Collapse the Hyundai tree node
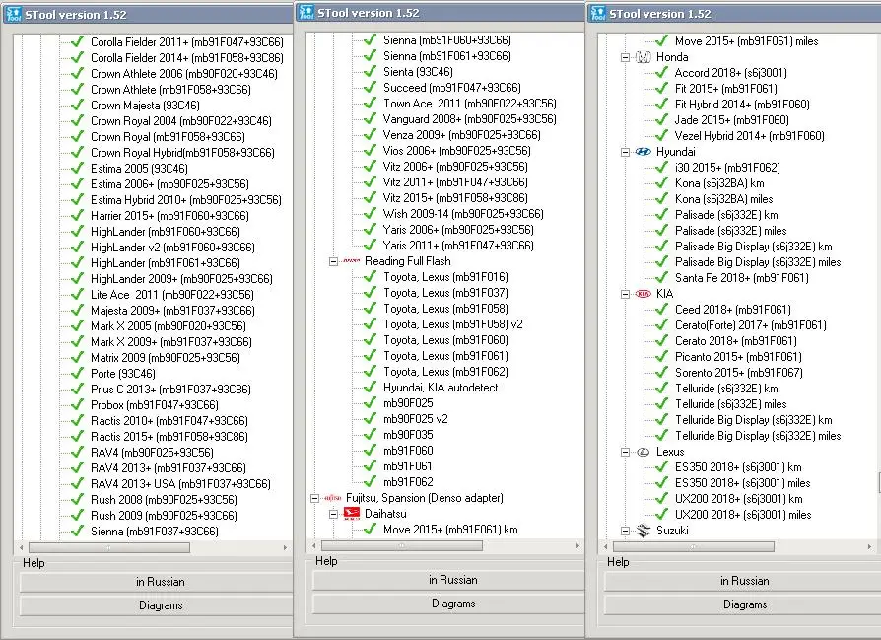881x640 pixels. pyautogui.click(x=625, y=152)
